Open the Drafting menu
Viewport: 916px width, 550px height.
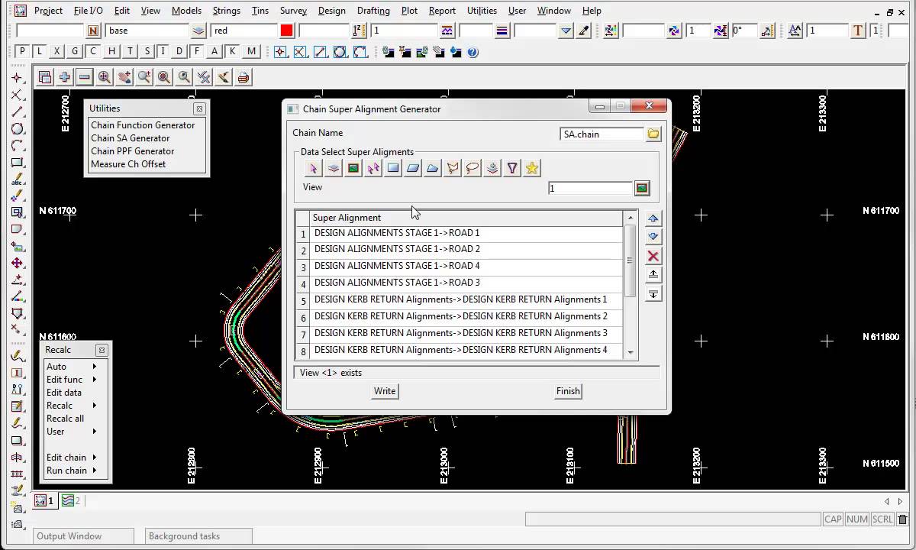point(373,11)
